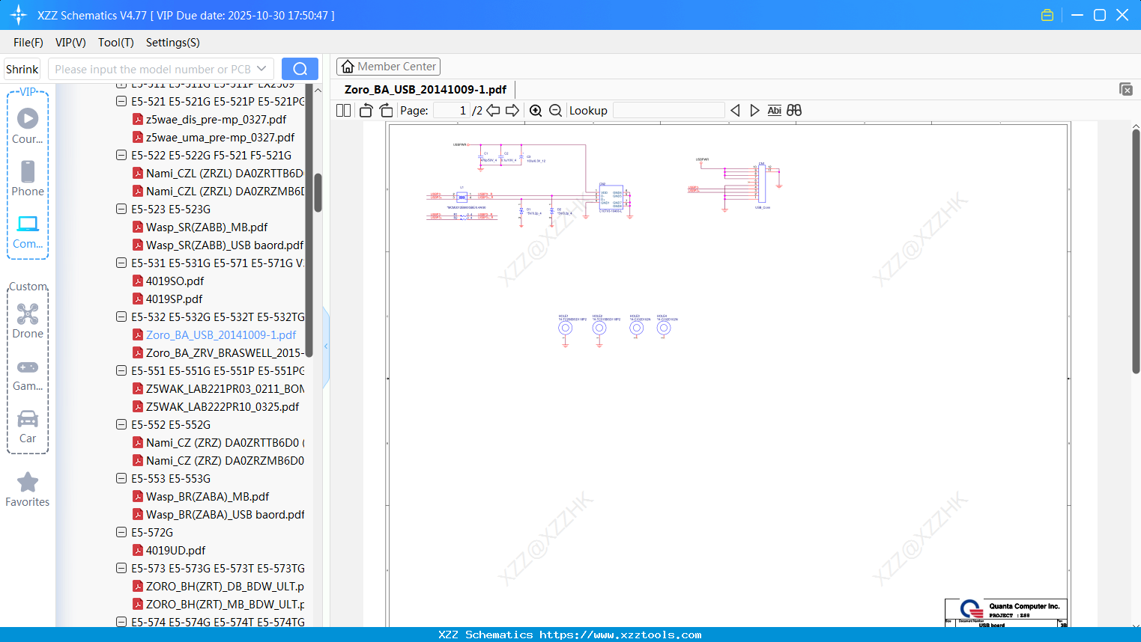This screenshot has height=642, width=1141.
Task: Select the Computer category
Action: [x=28, y=231]
